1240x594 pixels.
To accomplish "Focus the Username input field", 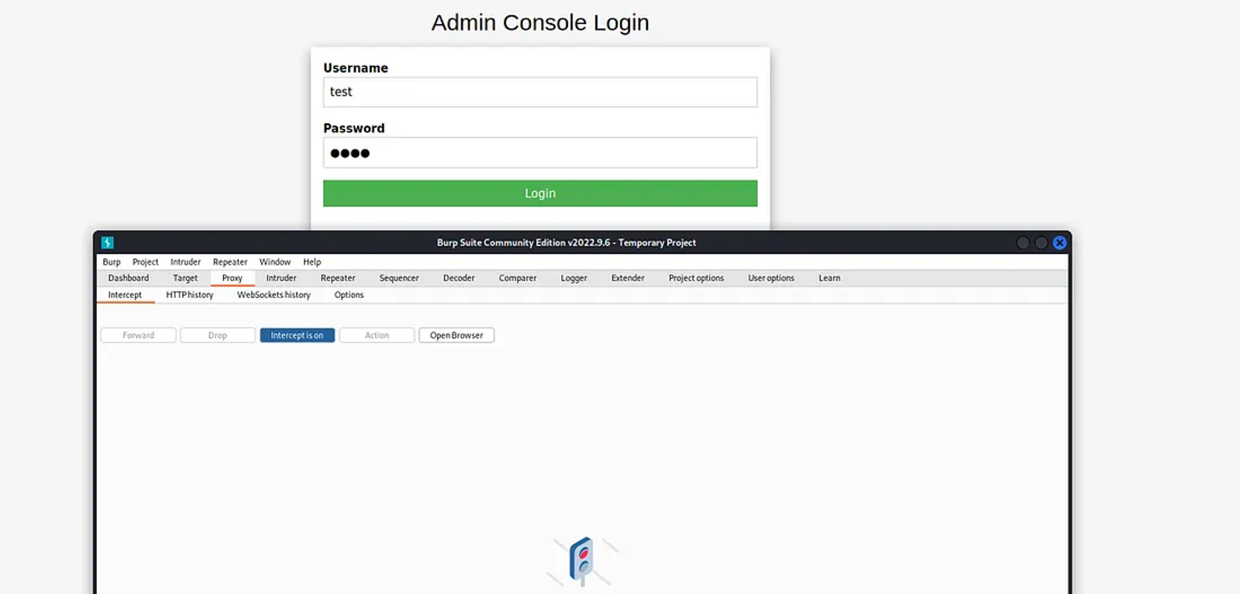I will click(540, 92).
